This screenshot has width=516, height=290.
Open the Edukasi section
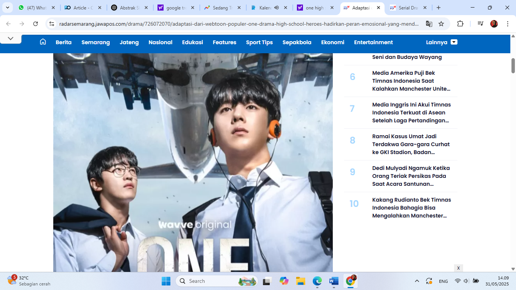point(193,42)
